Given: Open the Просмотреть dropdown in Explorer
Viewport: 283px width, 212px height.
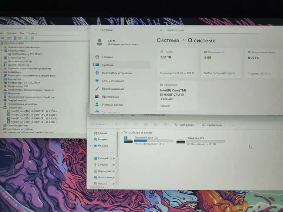Looking at the screenshot, I should 214,125.
